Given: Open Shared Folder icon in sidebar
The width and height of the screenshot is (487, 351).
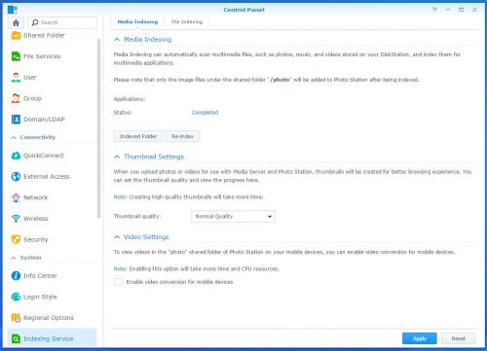Looking at the screenshot, I should click(x=16, y=35).
